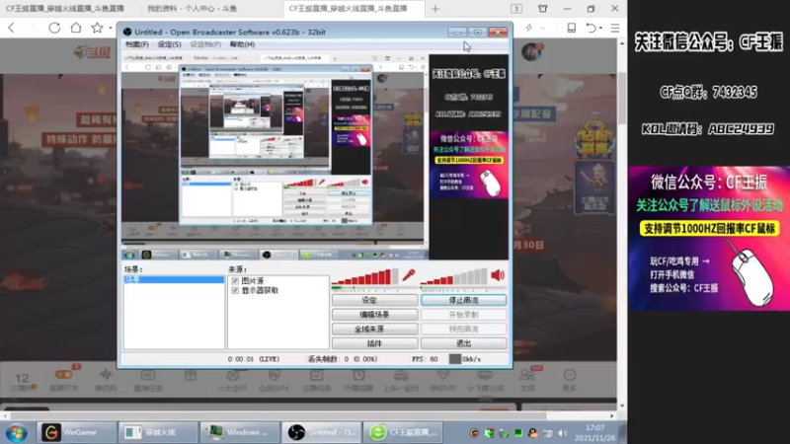Click the 更多 more icon
This screenshot has height=444, width=790.
coord(570,380)
